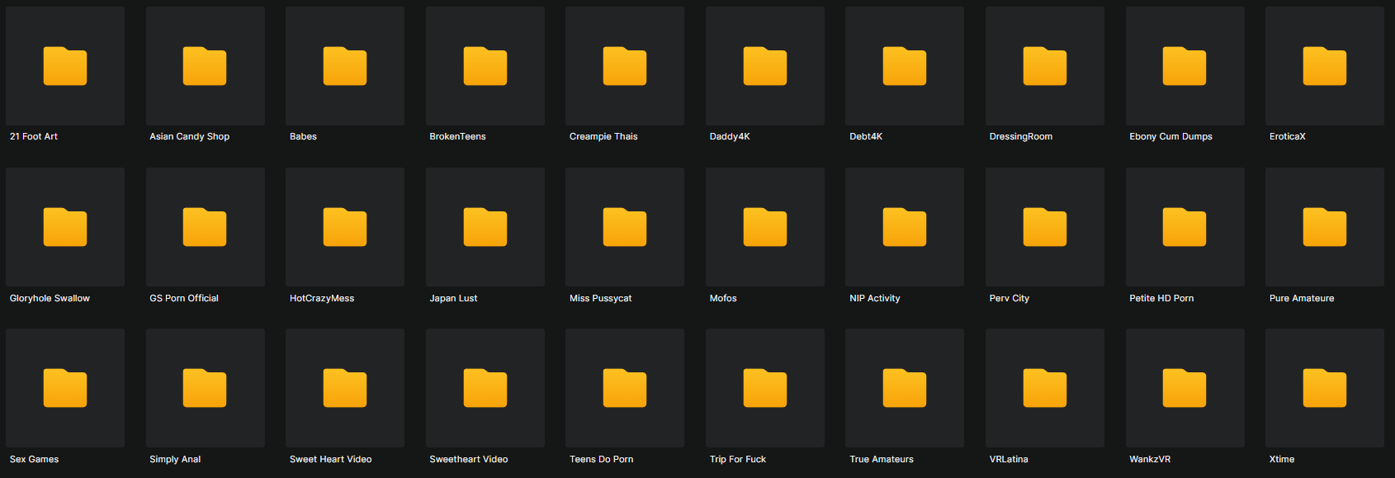Open the Perv City folder icon

[x=1045, y=227]
